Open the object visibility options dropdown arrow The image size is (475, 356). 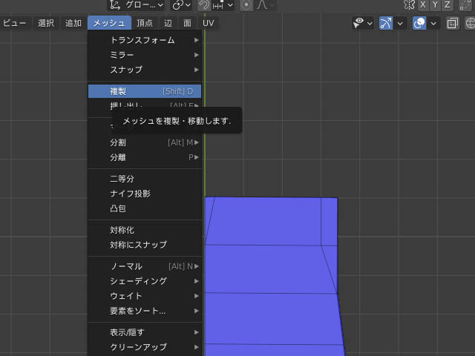[370, 23]
